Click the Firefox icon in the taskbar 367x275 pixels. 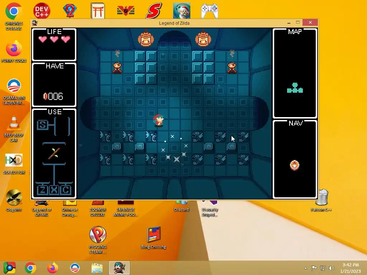click(53, 268)
